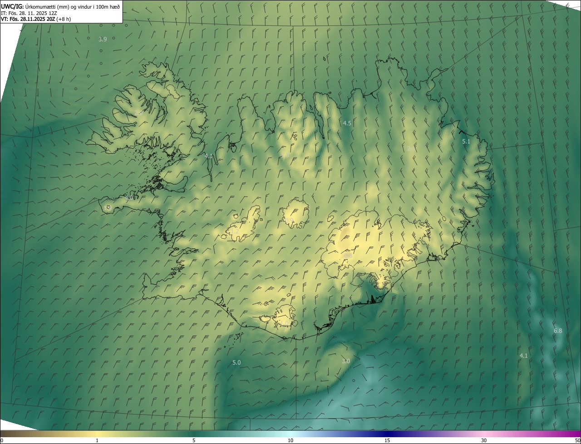Click the 4.5 value label on the map

[347, 123]
